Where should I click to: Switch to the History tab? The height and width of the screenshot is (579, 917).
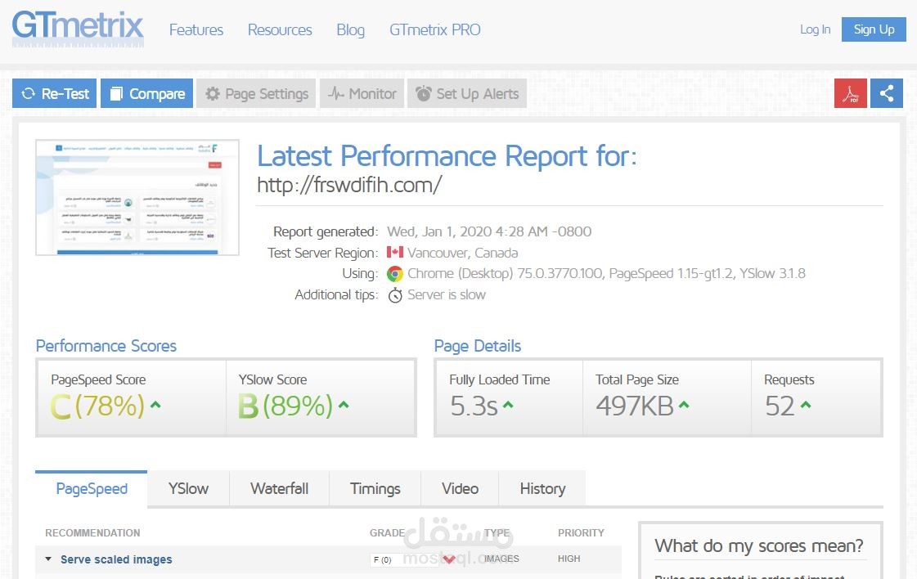pos(542,488)
